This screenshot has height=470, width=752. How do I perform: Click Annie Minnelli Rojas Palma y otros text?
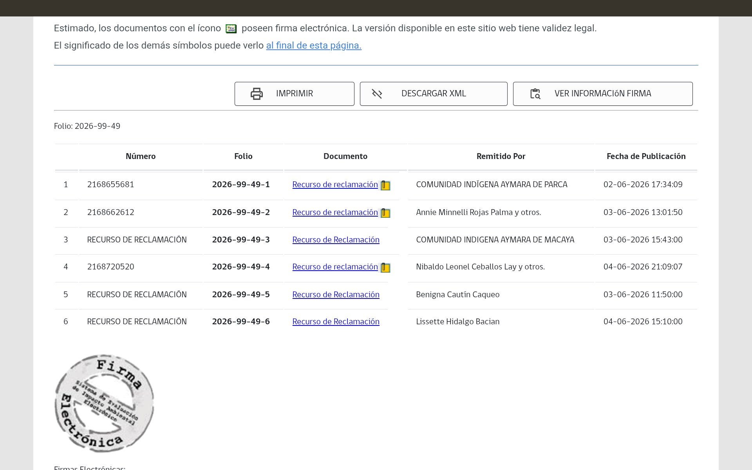tap(479, 212)
